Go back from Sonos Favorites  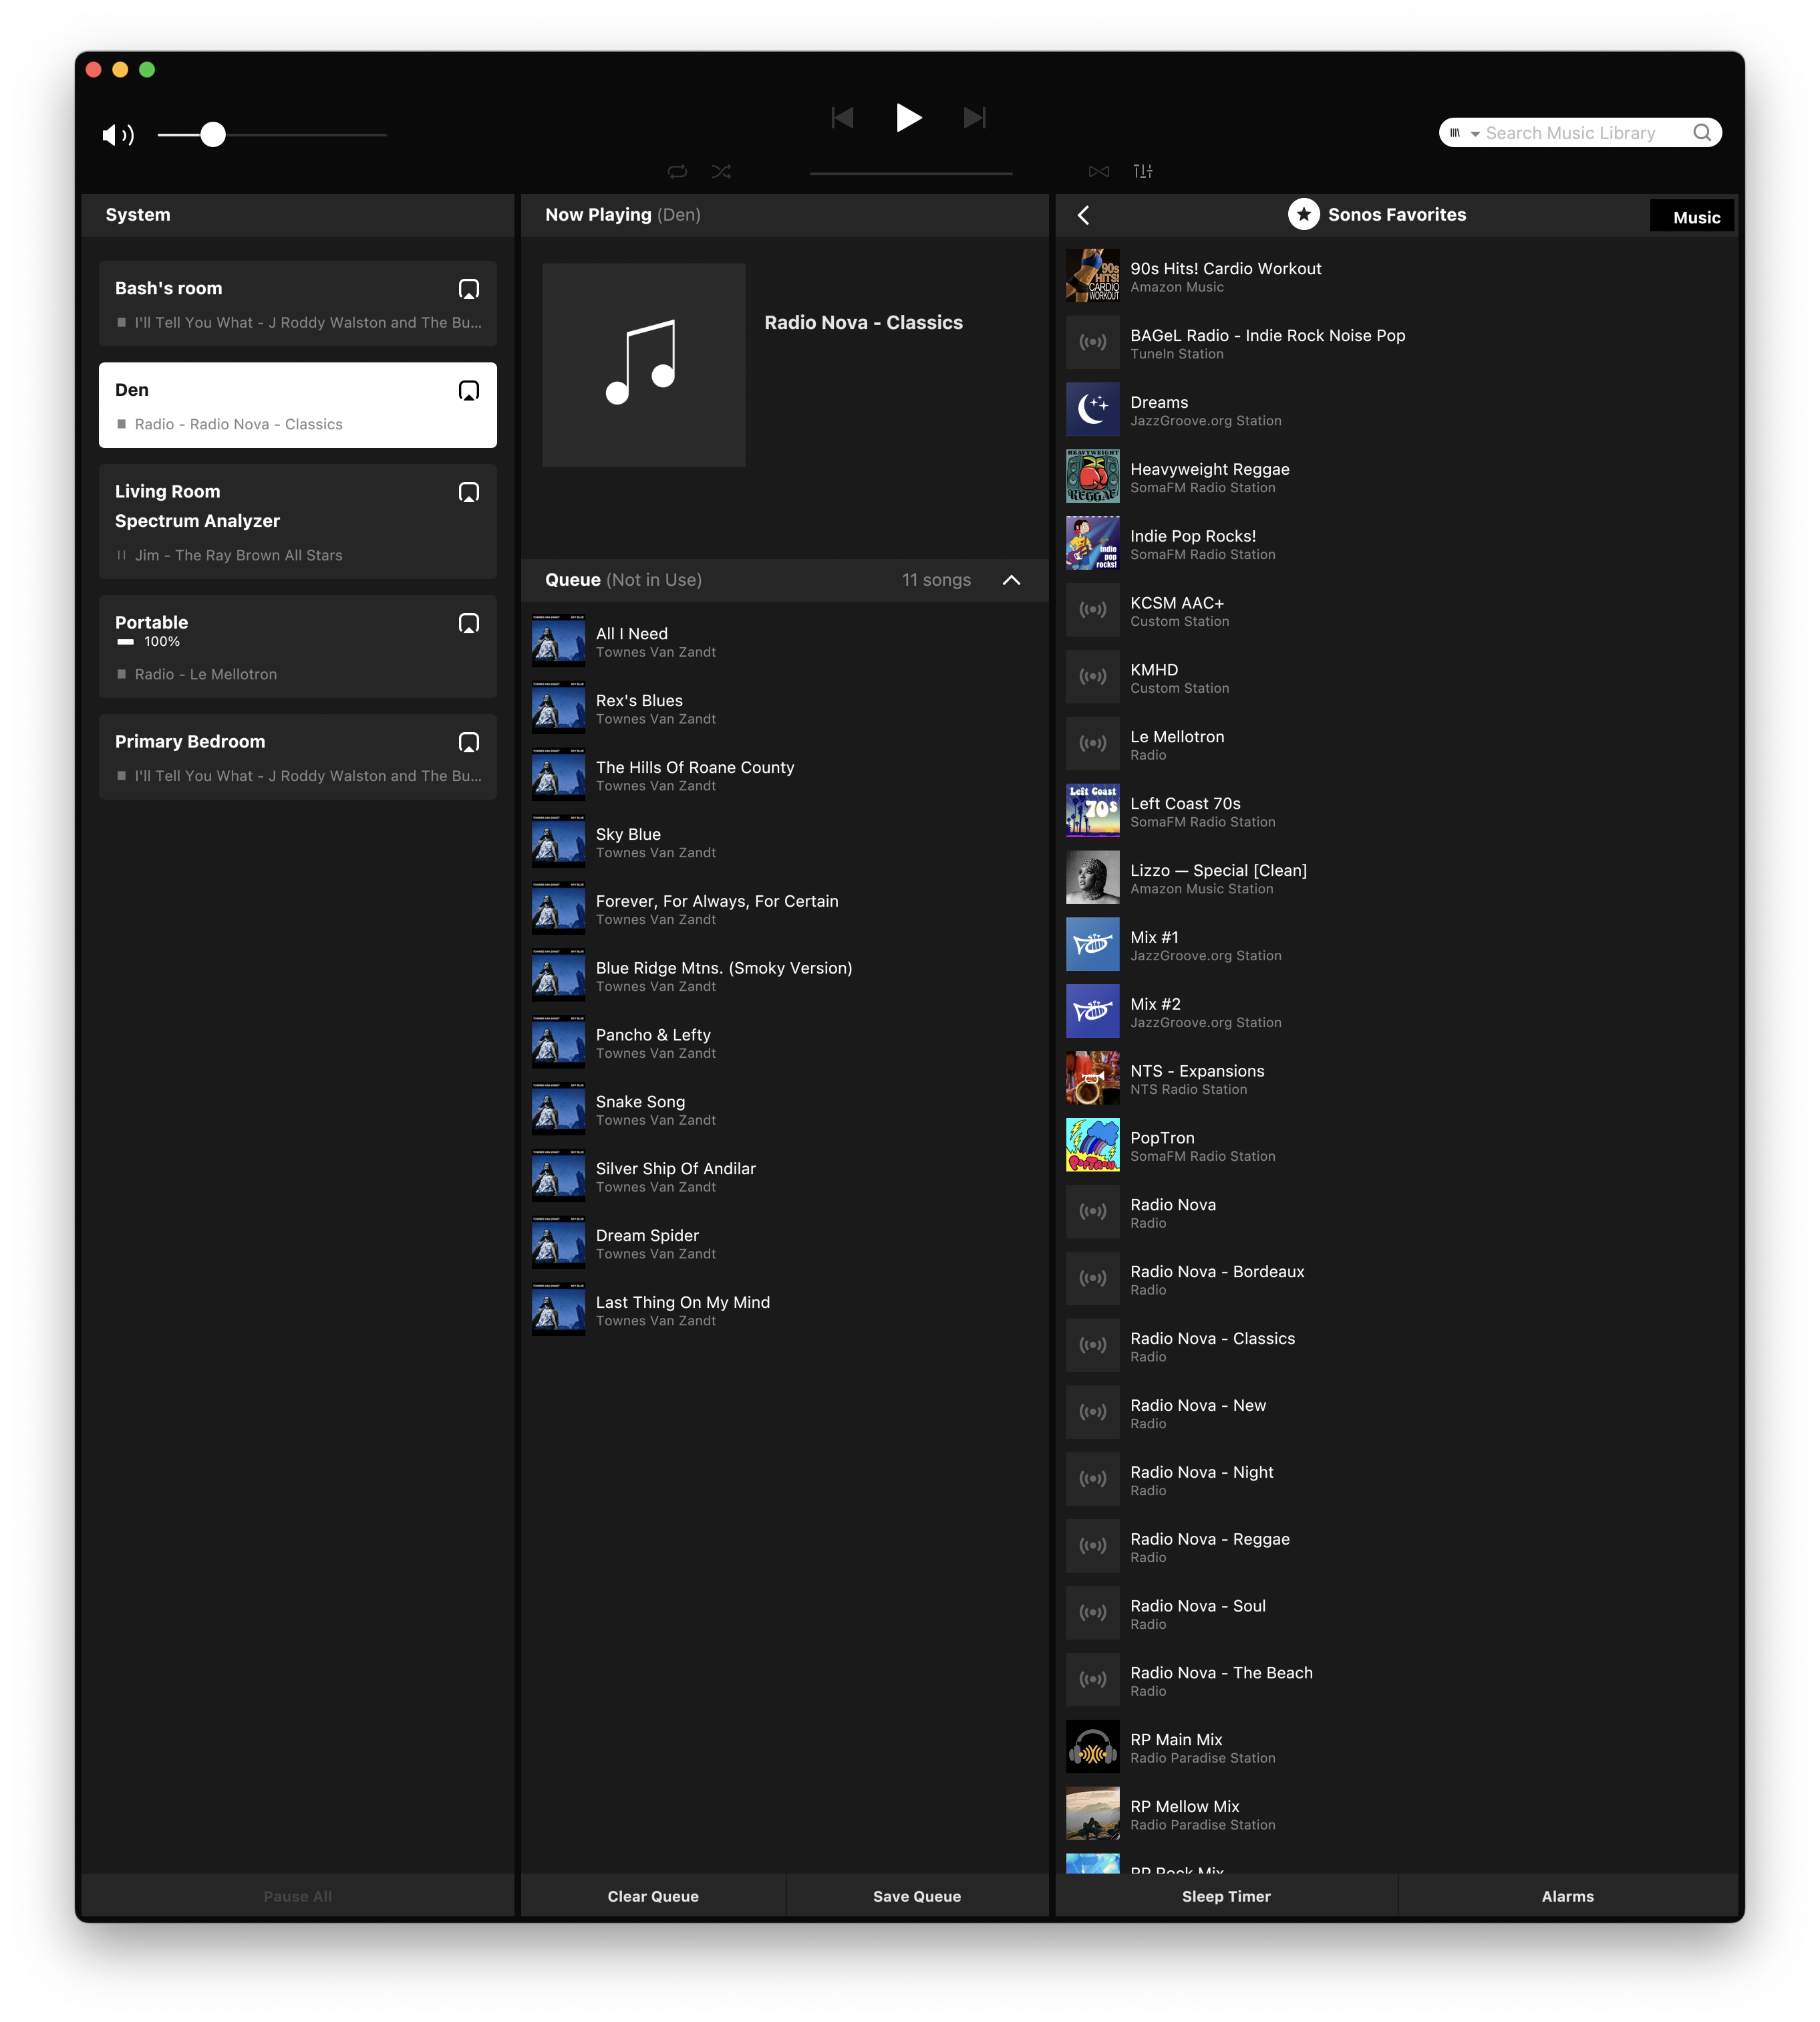[1084, 215]
